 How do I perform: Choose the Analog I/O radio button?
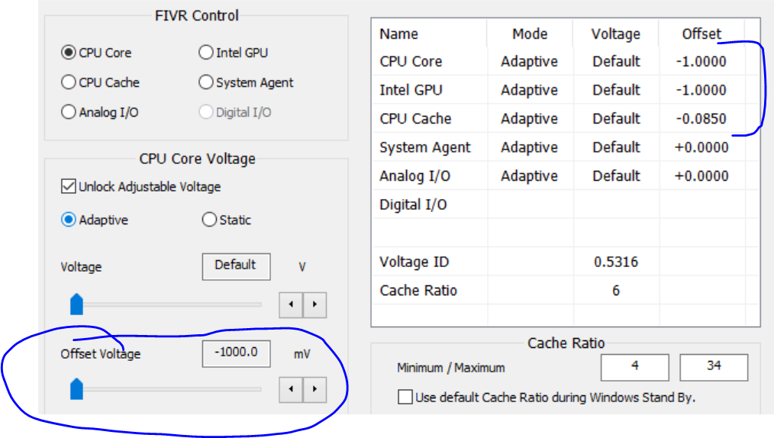click(69, 112)
